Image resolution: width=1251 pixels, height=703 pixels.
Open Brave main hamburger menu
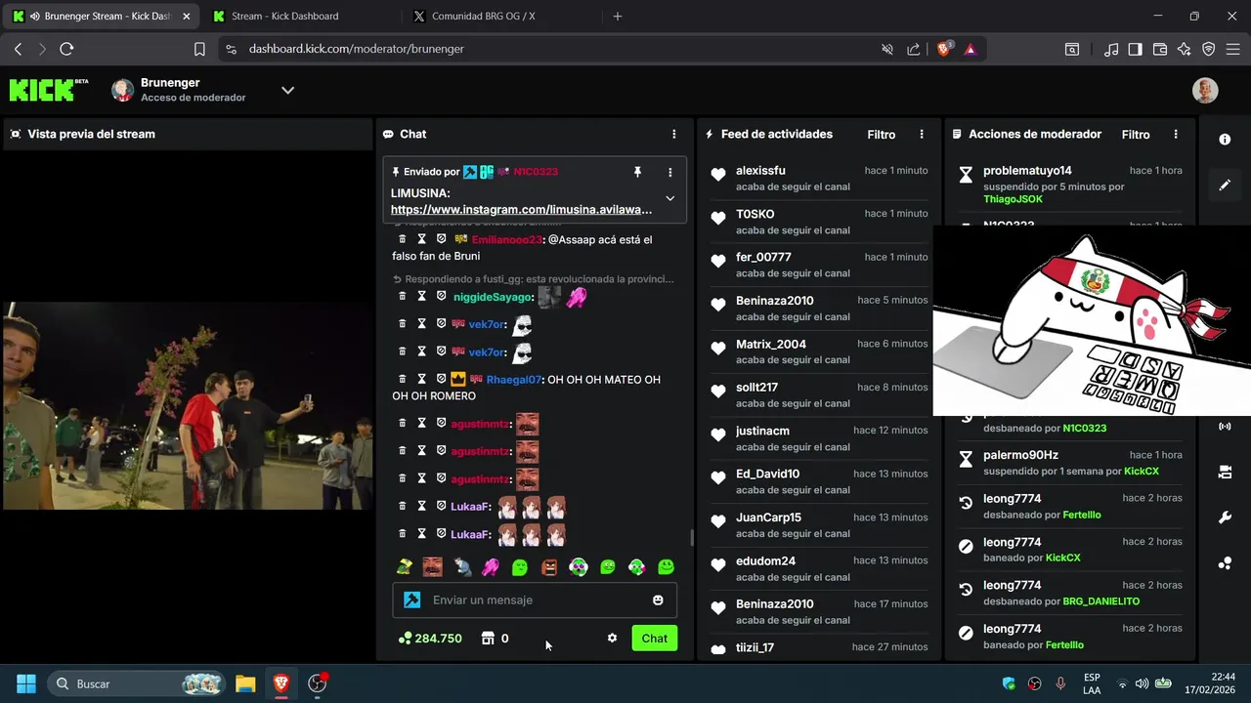[x=1233, y=49]
